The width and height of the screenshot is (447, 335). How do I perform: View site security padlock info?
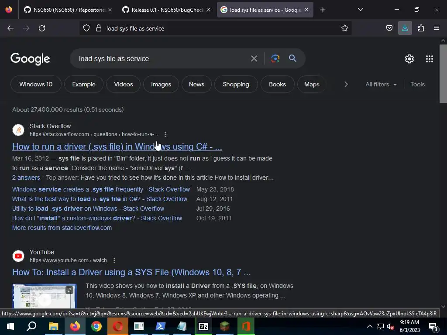tap(99, 28)
